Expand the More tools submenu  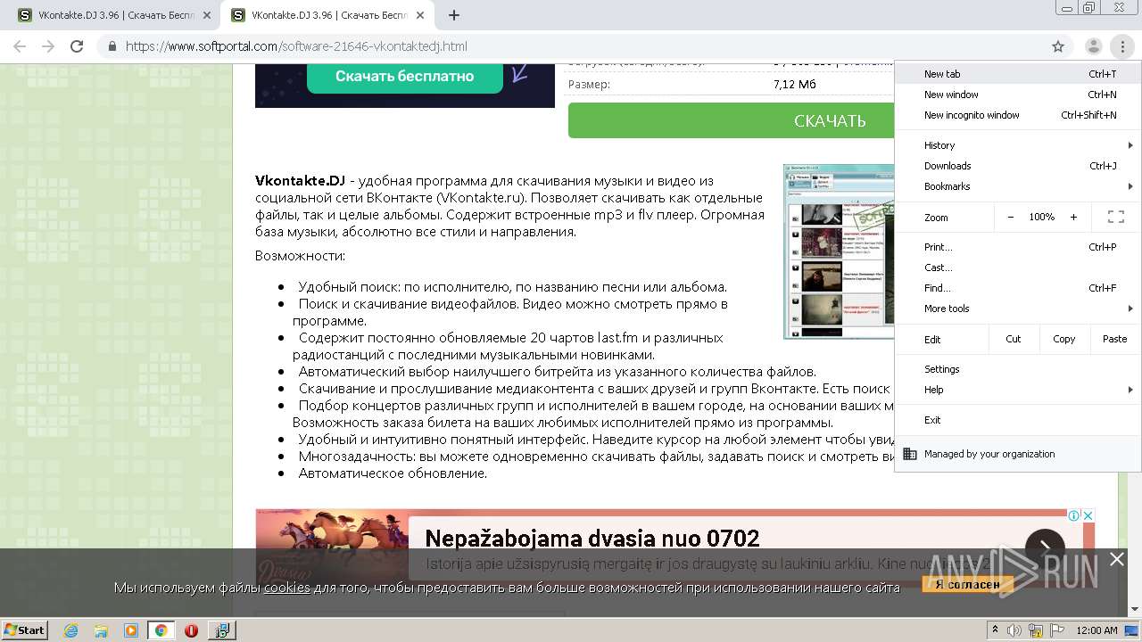tap(1017, 309)
